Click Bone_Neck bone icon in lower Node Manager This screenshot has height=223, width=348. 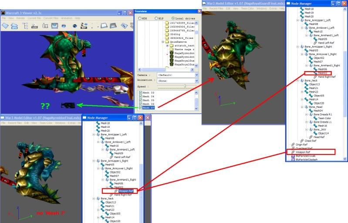98,199
